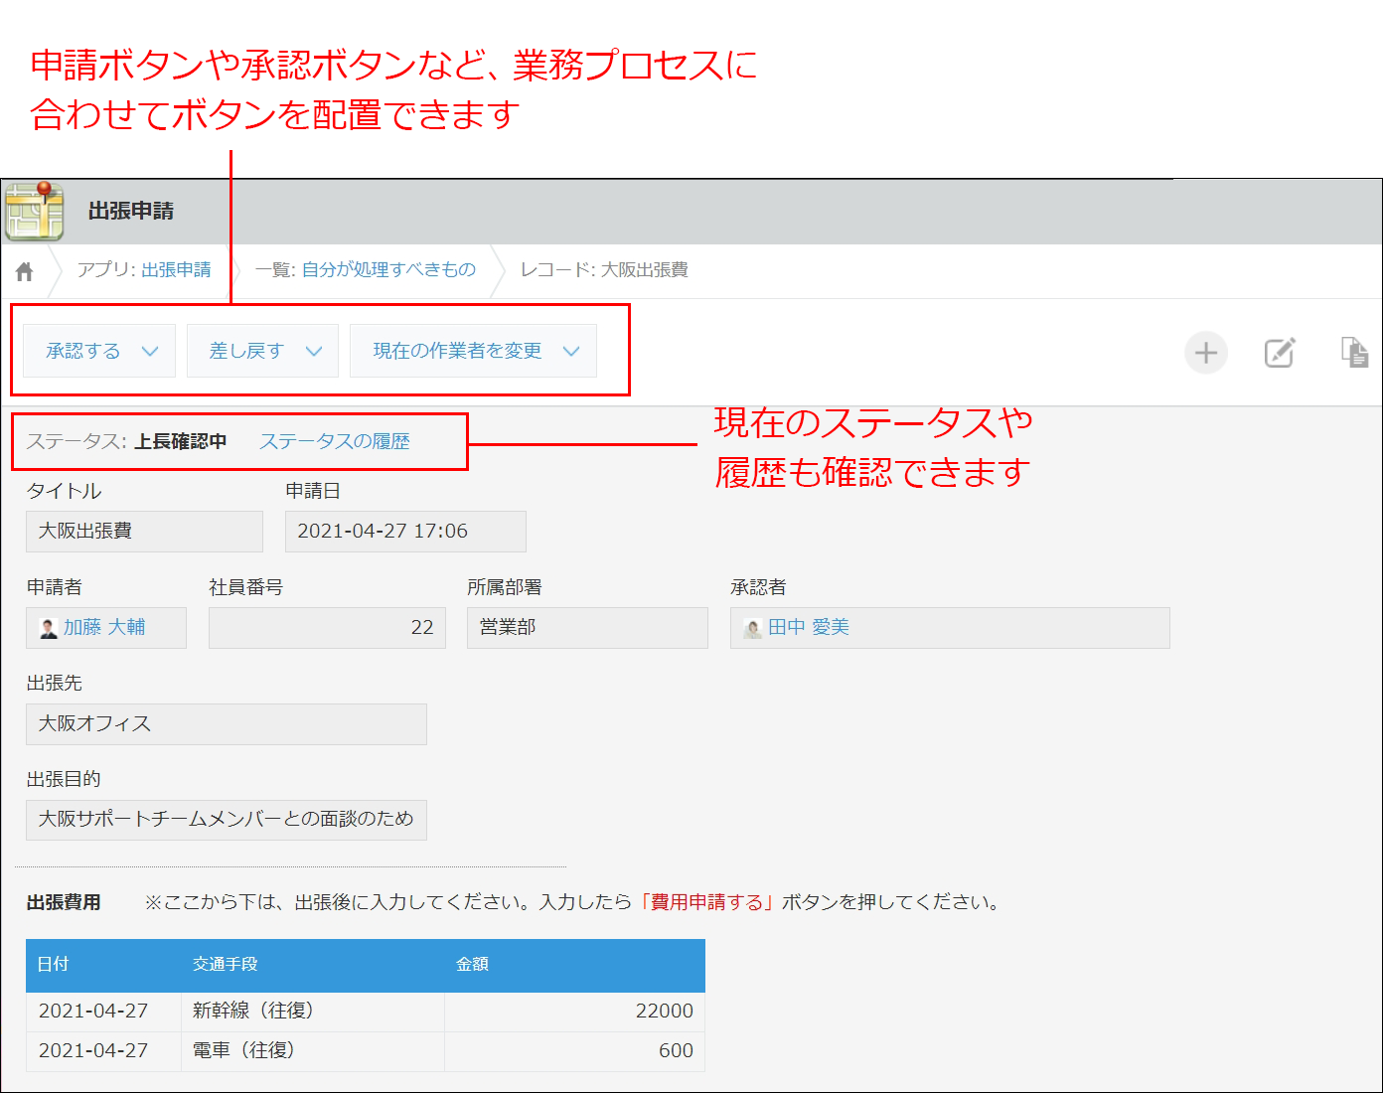Select the pencil icon to edit this record
1383x1093 pixels.
[x=1280, y=353]
